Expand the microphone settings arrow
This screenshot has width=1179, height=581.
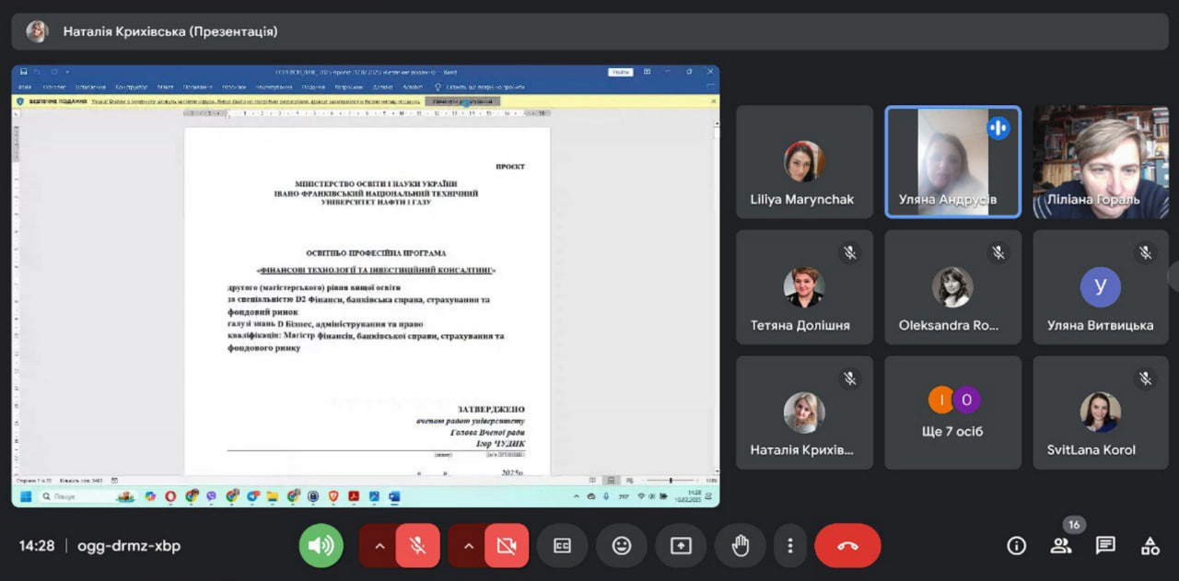tap(378, 546)
